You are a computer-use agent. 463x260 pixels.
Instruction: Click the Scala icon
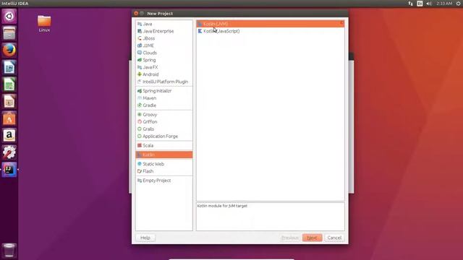click(140, 145)
